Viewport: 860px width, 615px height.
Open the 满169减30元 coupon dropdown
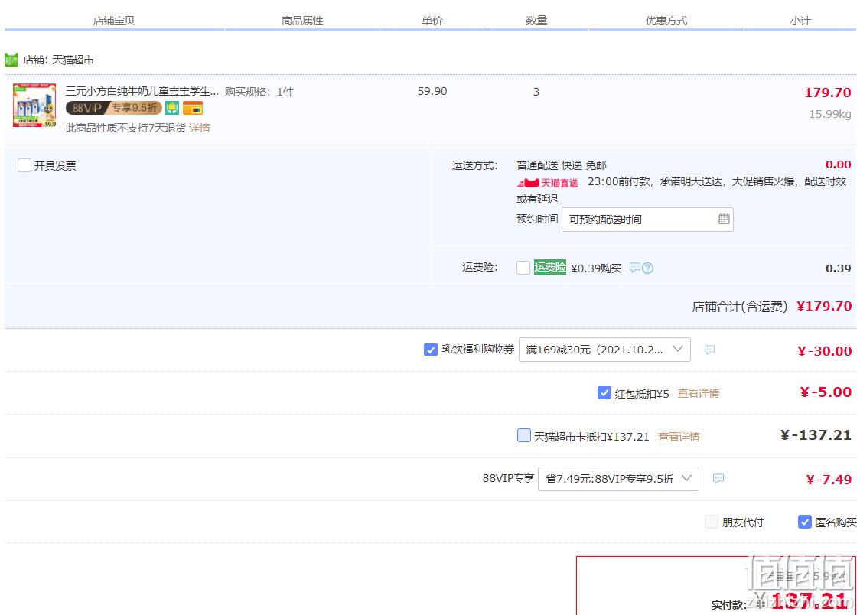[x=604, y=350]
